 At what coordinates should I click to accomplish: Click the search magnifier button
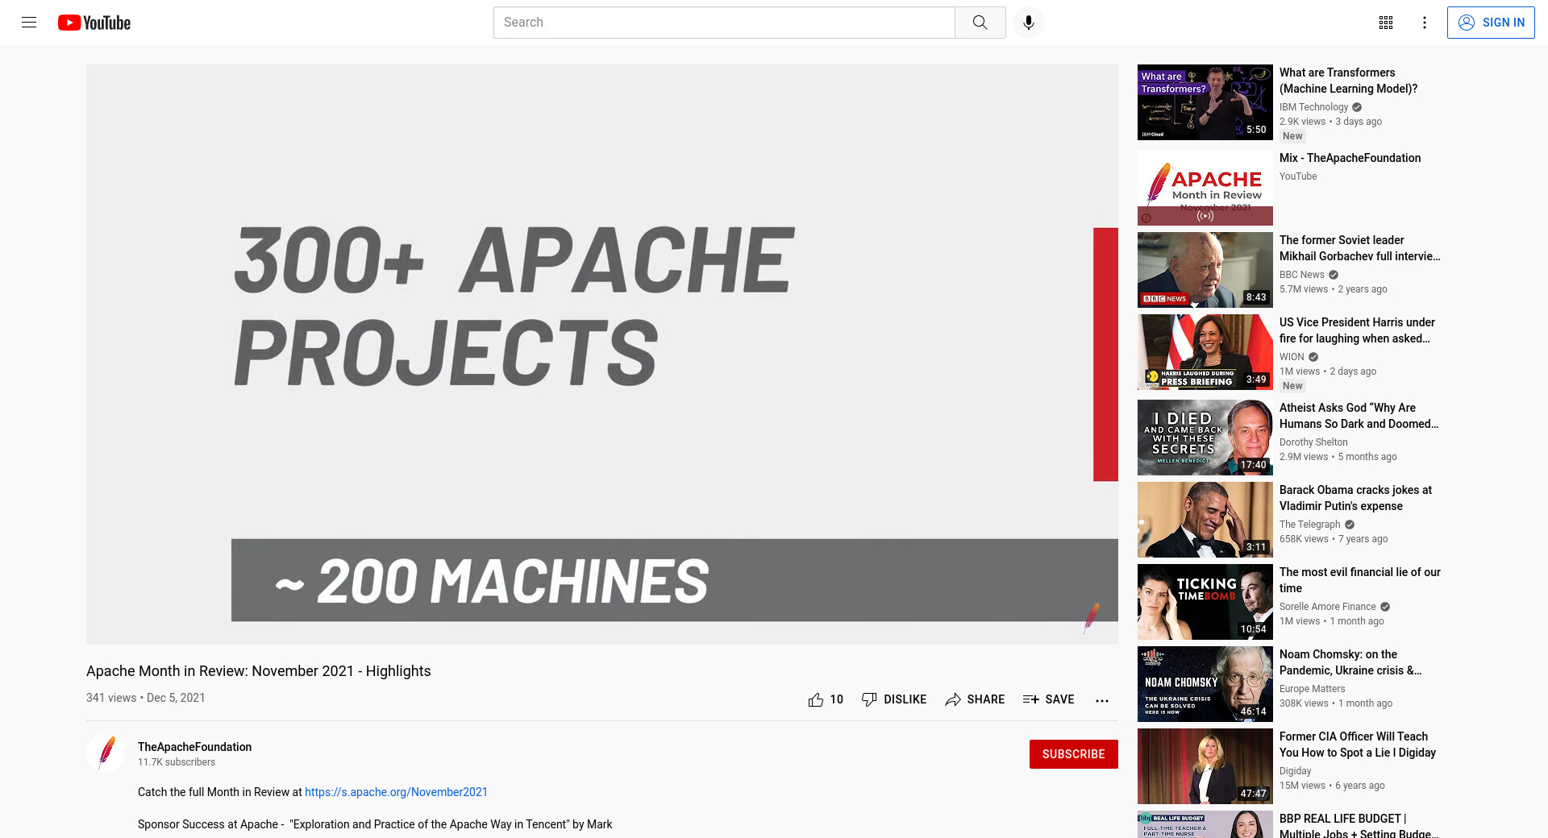(980, 23)
